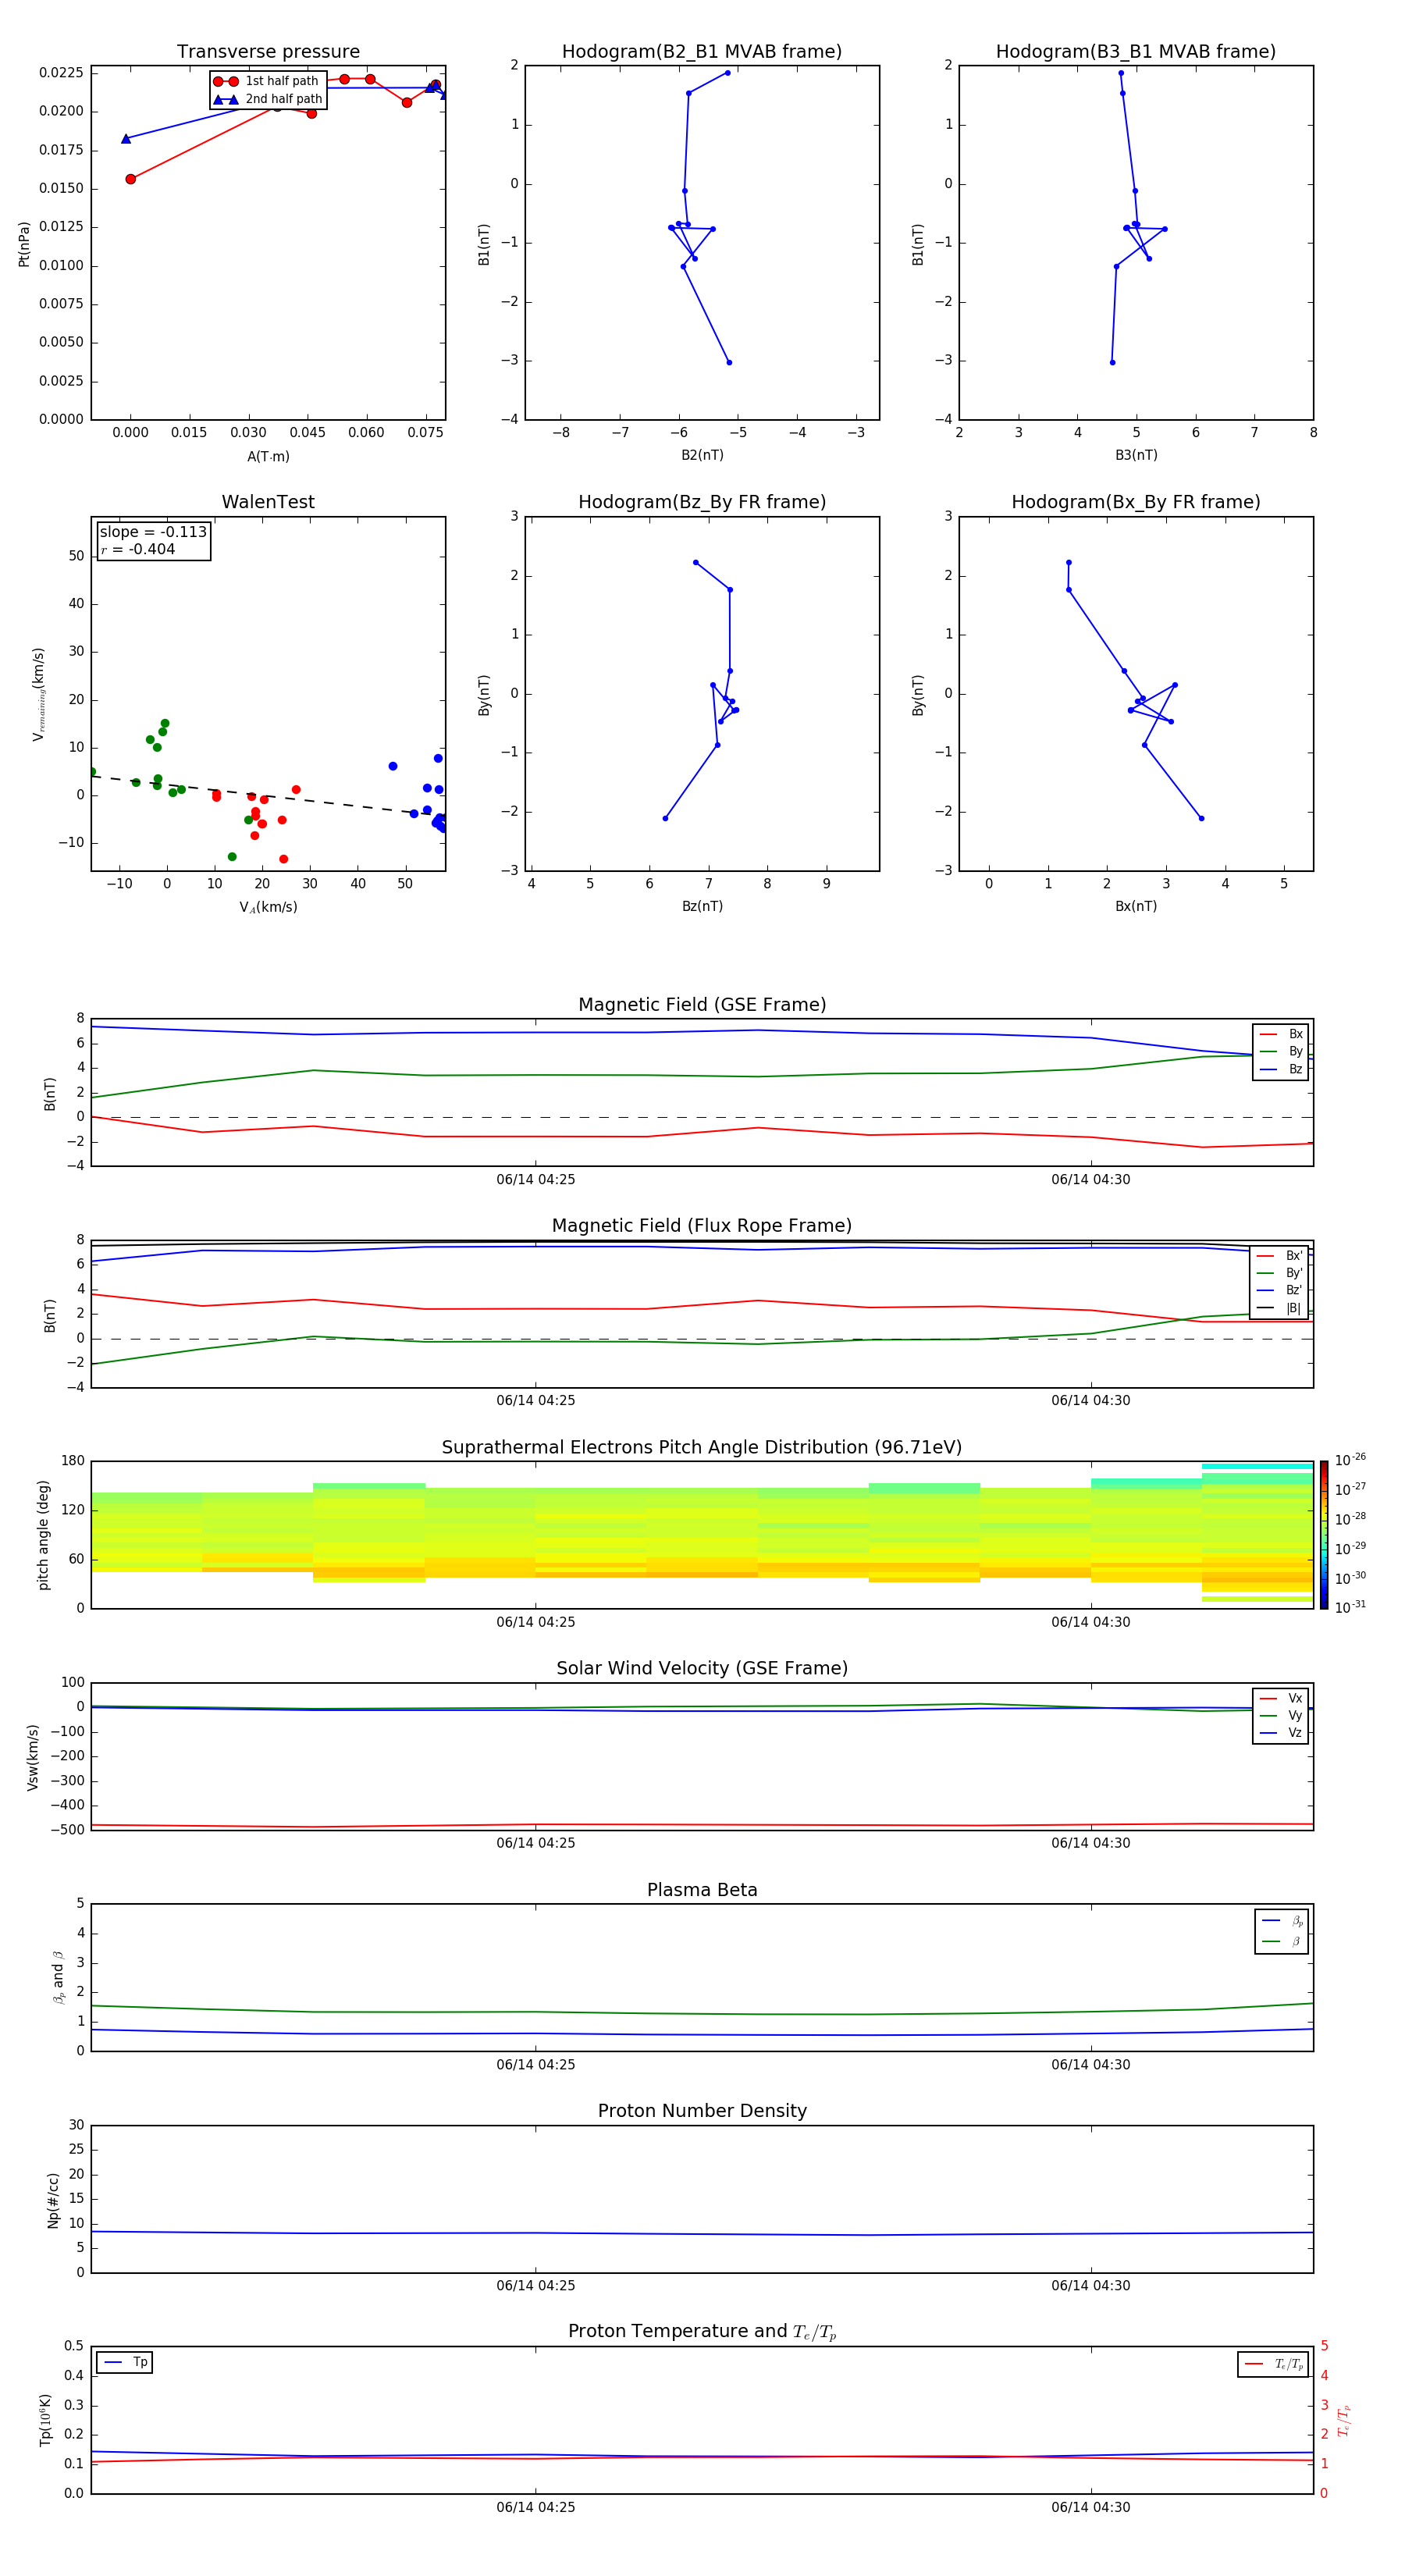1405x2576 pixels.
Task: Click the 'Np(#/cc)' axis label
Action: coord(53,2200)
